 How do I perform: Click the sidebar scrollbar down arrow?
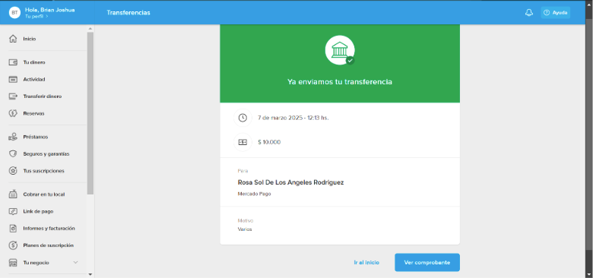pos(90,275)
